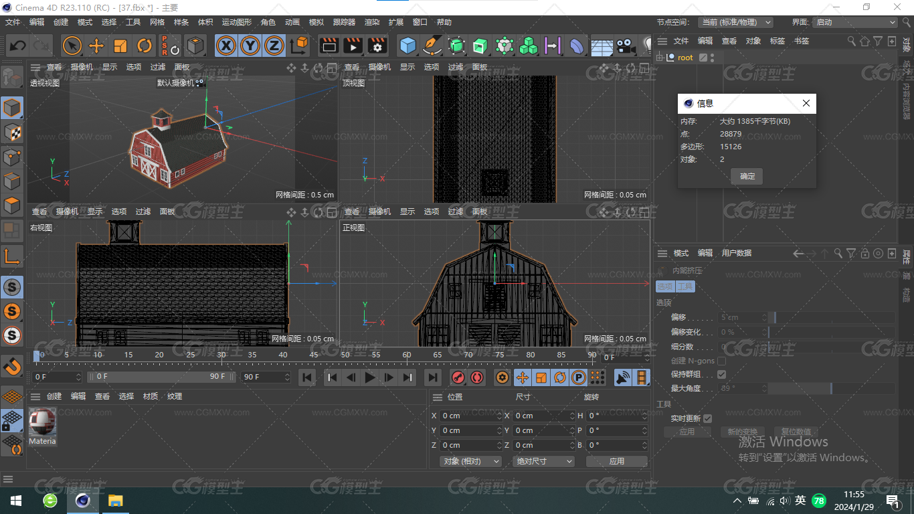Click the Spline Pen tool icon
This screenshot has width=914, height=514.
433,46
